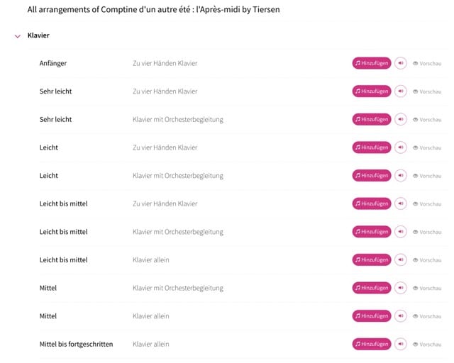Open Vorschau for Anfänger arrangement
454x363 pixels.
coord(427,63)
